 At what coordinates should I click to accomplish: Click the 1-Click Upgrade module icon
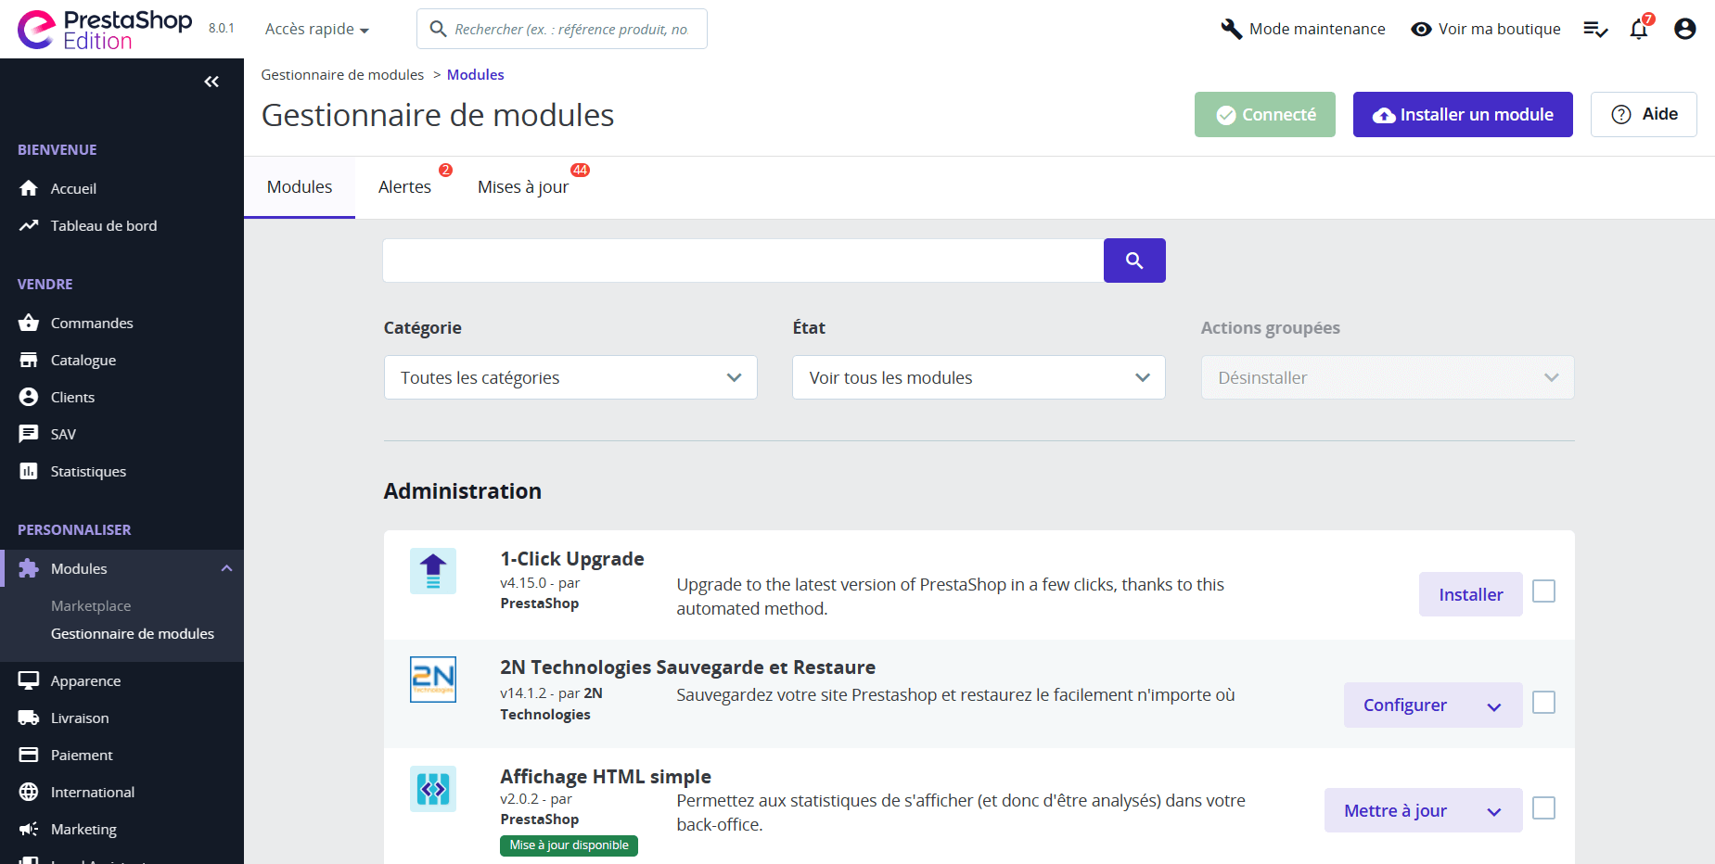pyautogui.click(x=433, y=571)
